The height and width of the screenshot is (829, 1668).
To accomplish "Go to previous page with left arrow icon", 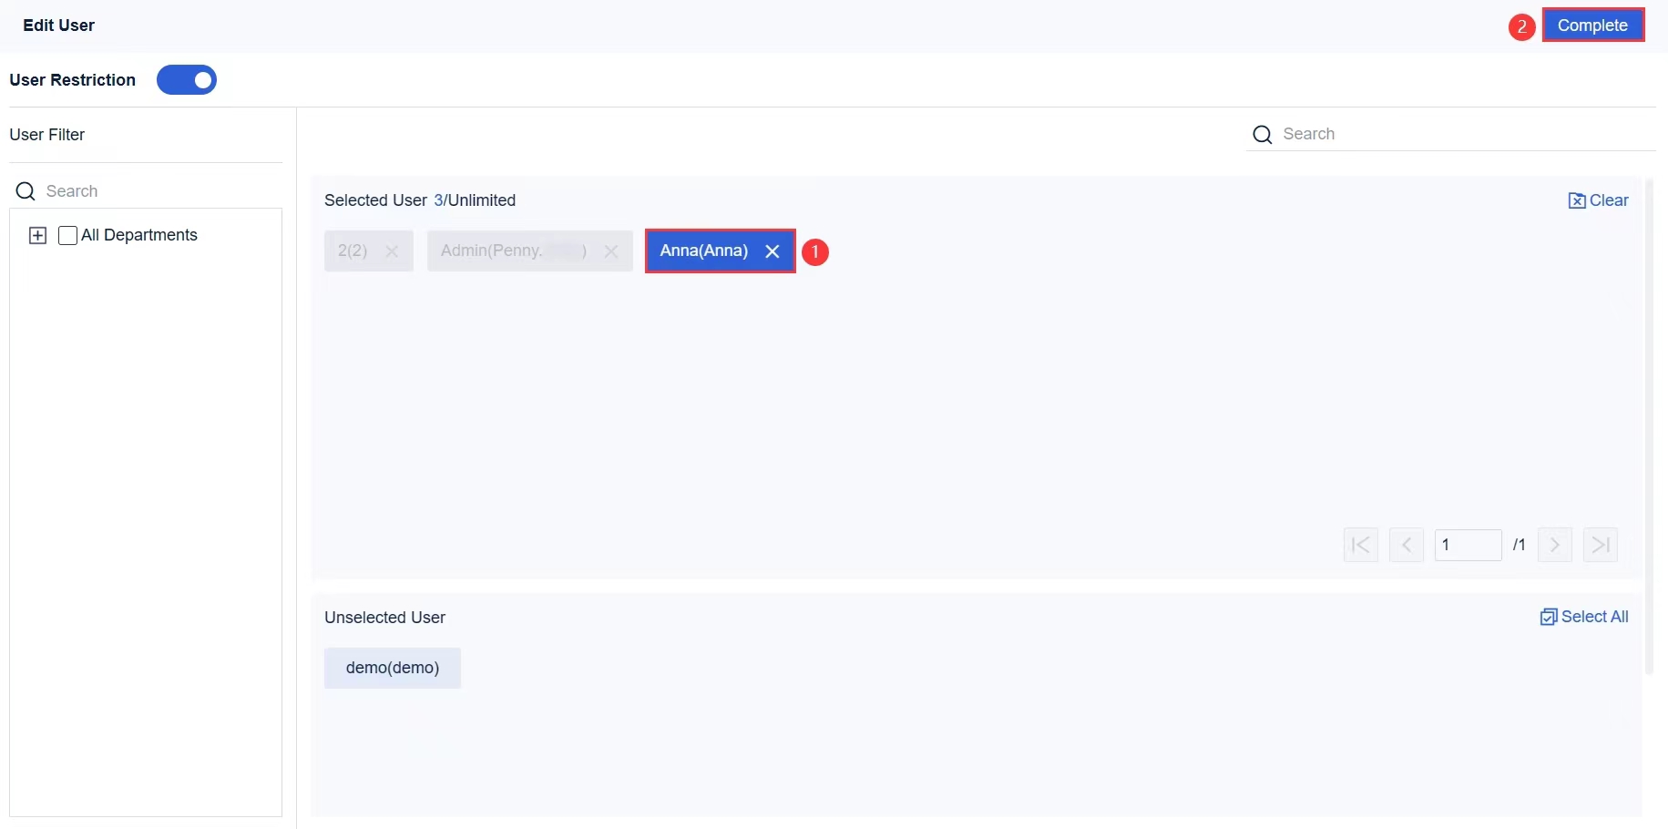I will [1407, 544].
